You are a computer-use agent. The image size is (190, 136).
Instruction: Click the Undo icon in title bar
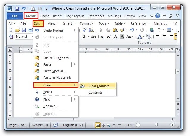point(24,9)
